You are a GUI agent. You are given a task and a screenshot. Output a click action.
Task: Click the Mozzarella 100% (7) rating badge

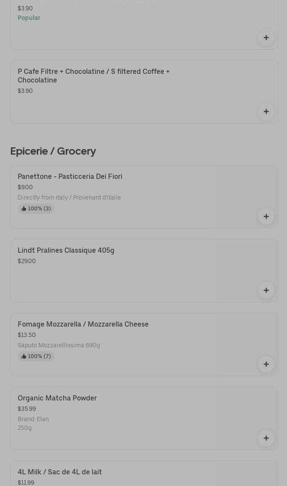point(36,356)
